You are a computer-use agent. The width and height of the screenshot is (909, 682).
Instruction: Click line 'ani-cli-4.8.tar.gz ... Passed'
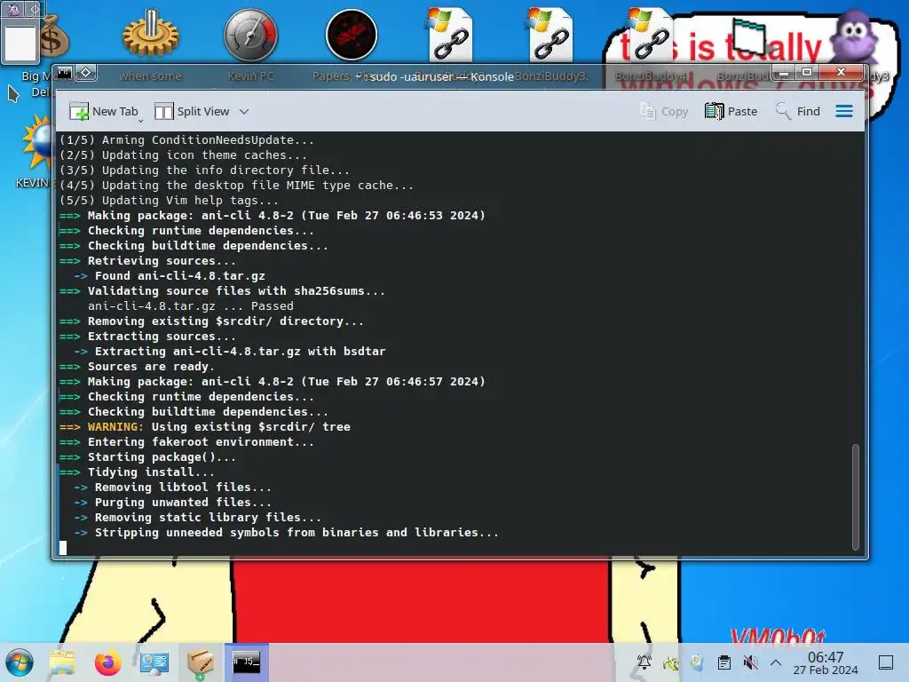click(191, 306)
